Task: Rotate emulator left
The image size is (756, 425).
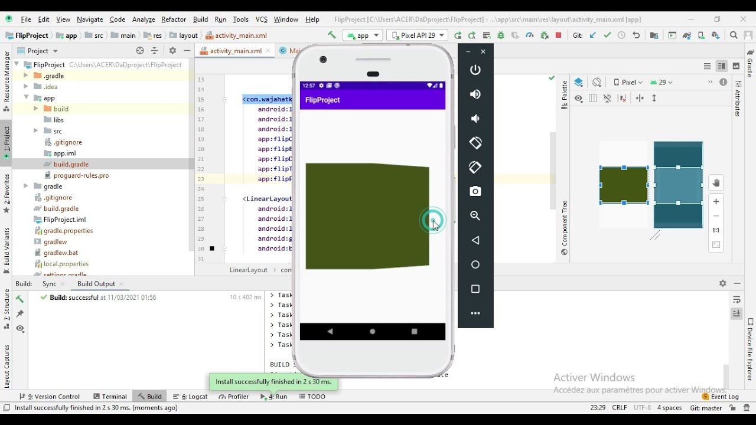Action: click(475, 143)
